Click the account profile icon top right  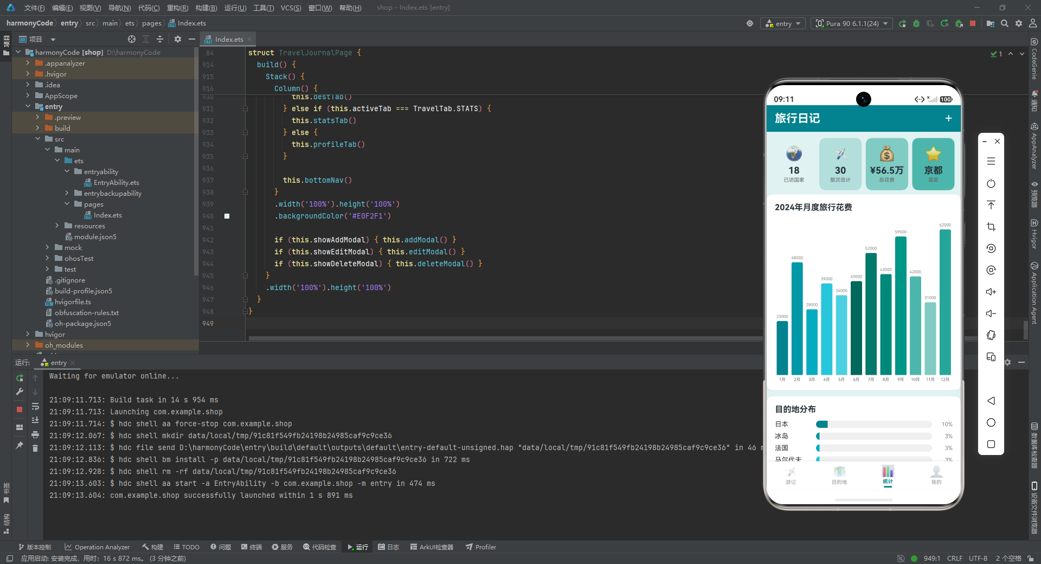(1033, 23)
